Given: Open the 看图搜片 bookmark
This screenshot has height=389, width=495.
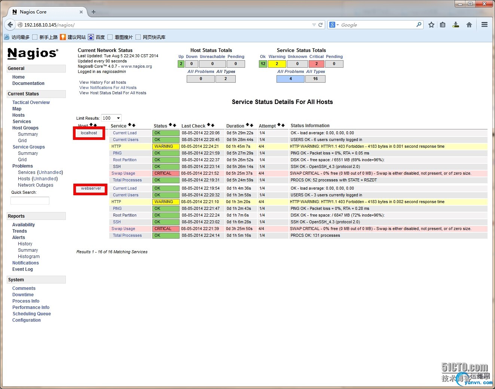Looking at the screenshot, I should (x=120, y=37).
